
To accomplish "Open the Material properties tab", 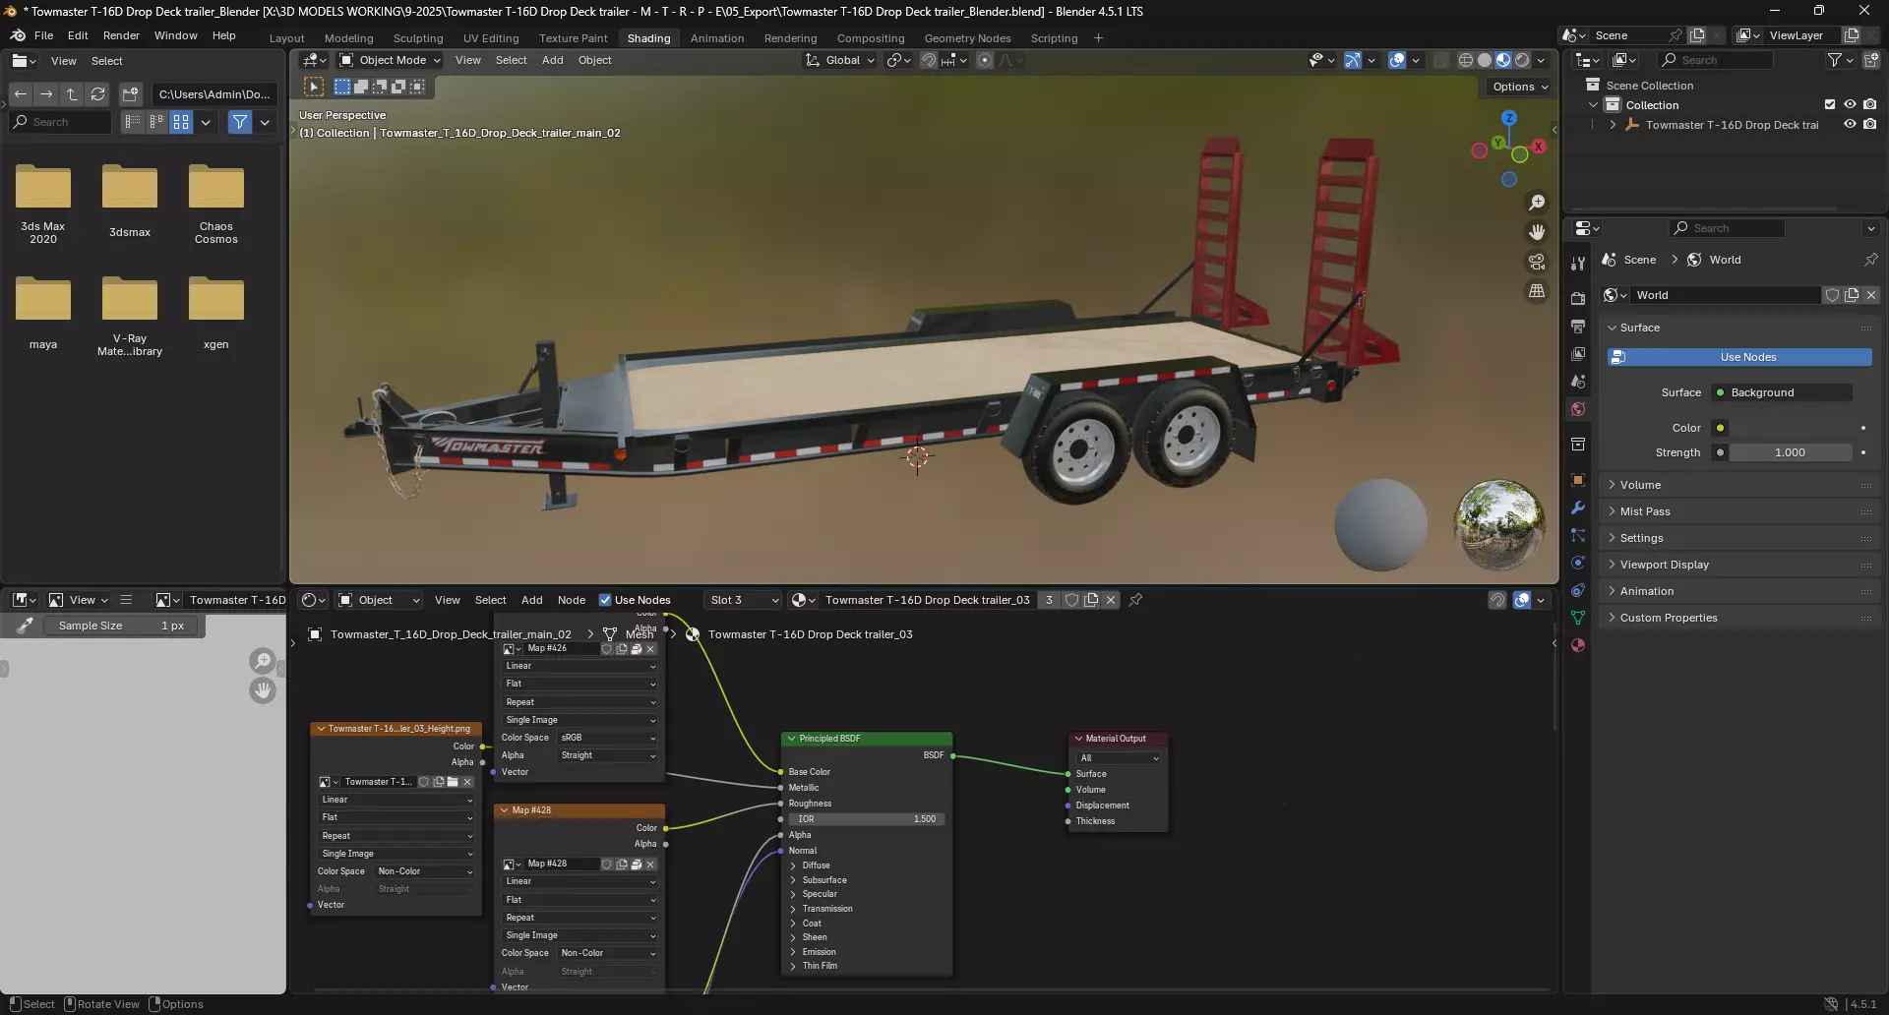I will (x=1578, y=645).
